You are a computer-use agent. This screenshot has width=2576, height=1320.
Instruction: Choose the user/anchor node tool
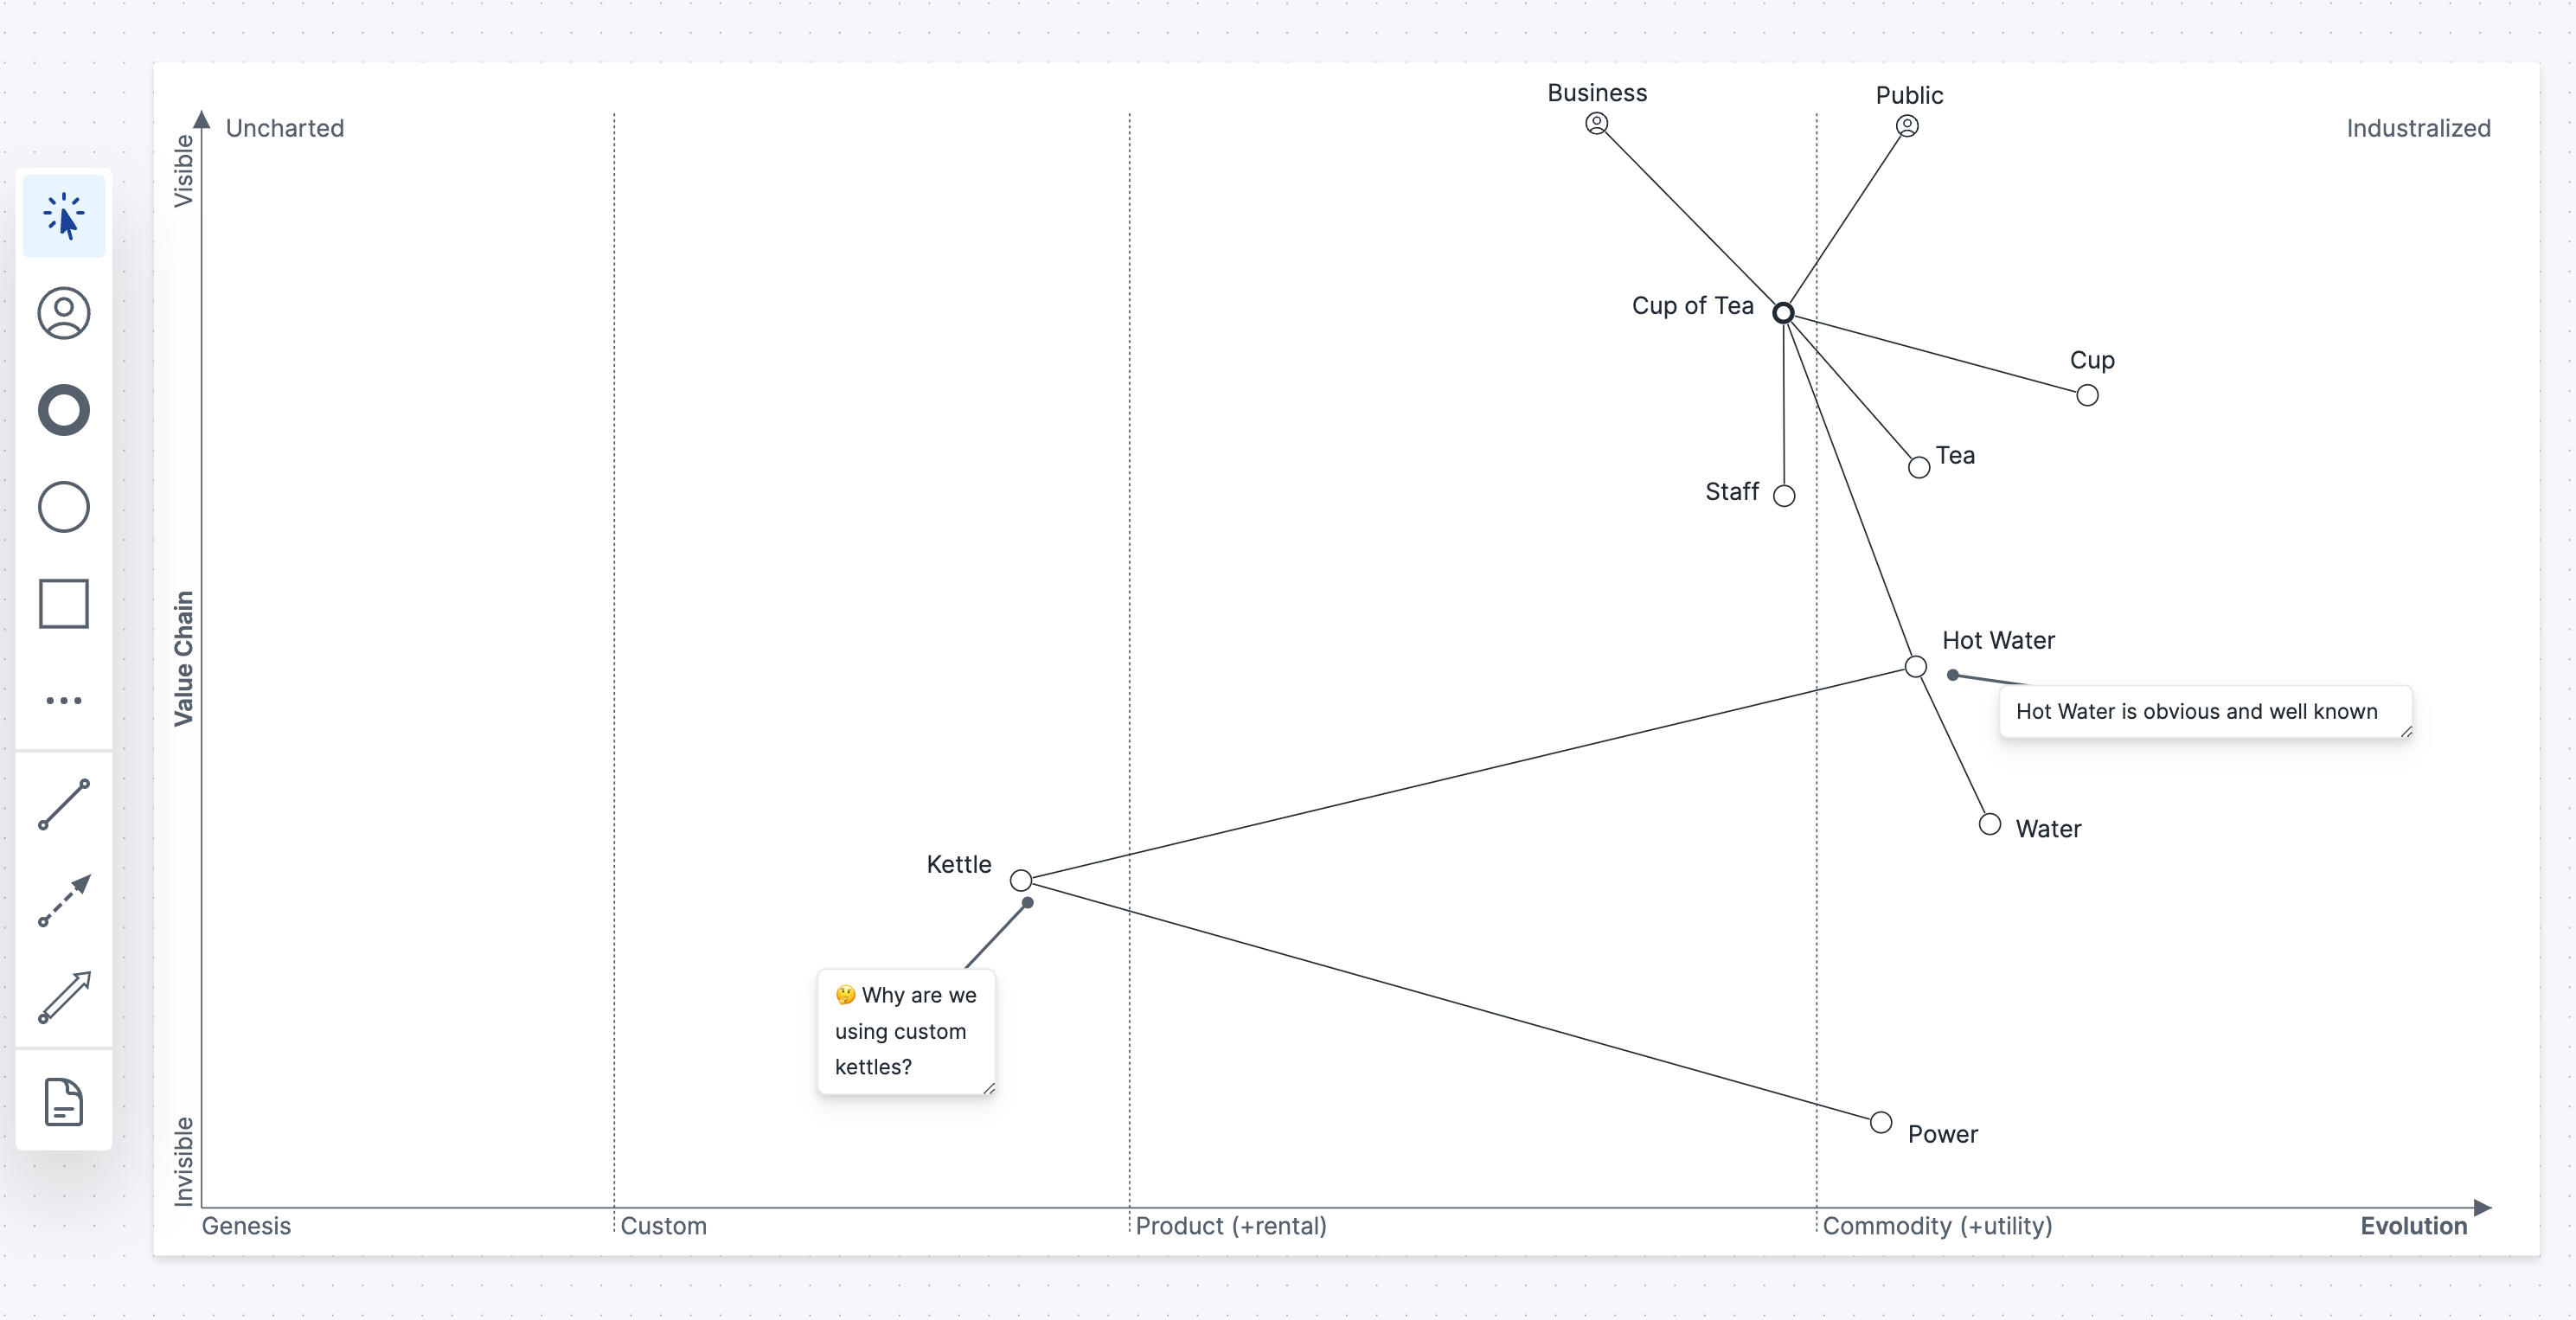click(x=63, y=313)
